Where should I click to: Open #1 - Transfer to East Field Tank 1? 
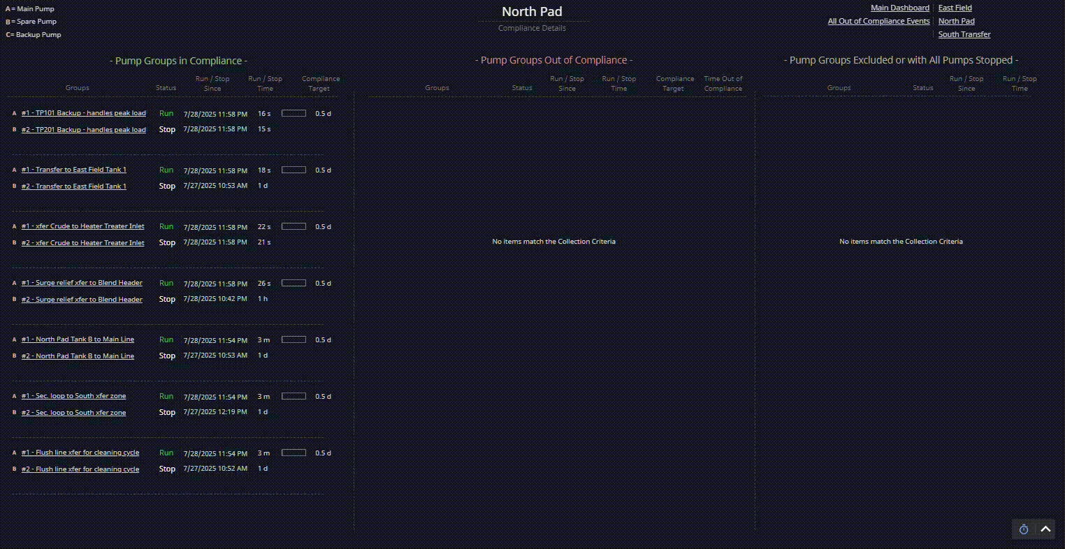73,170
